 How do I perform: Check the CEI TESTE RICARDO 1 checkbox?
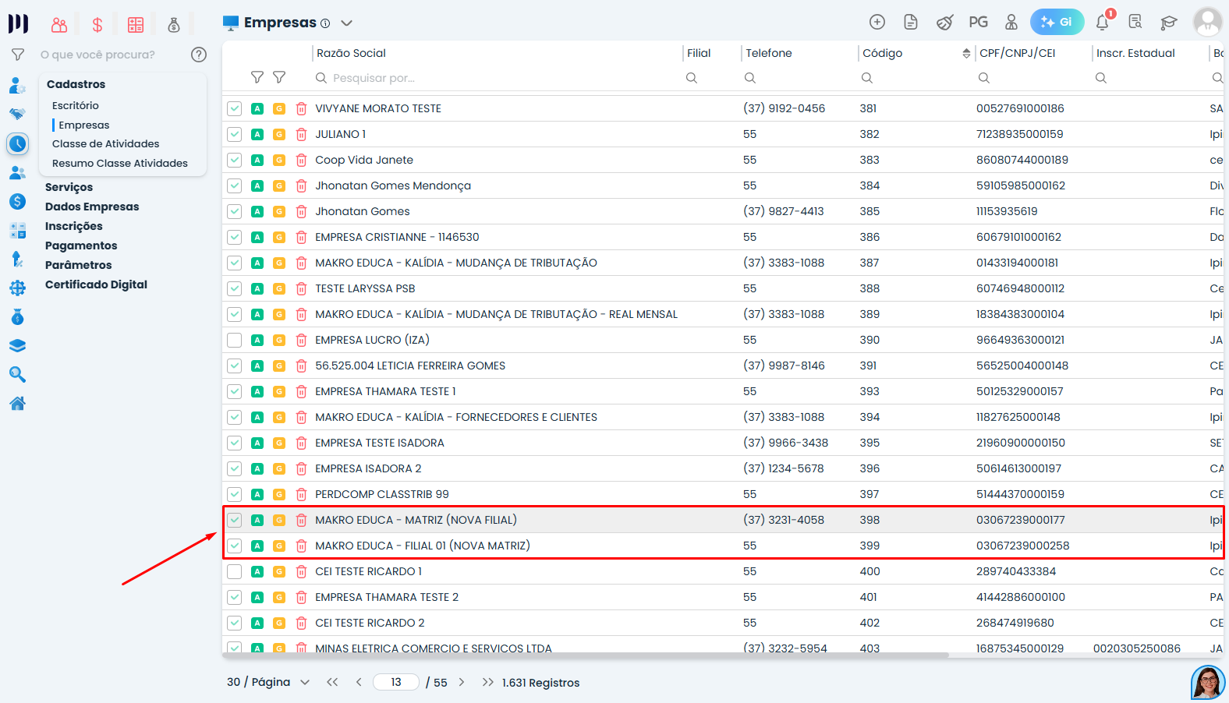(234, 571)
